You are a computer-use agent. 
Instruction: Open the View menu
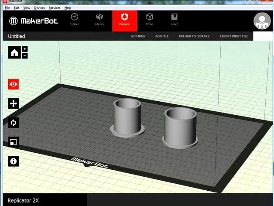(27, 8)
